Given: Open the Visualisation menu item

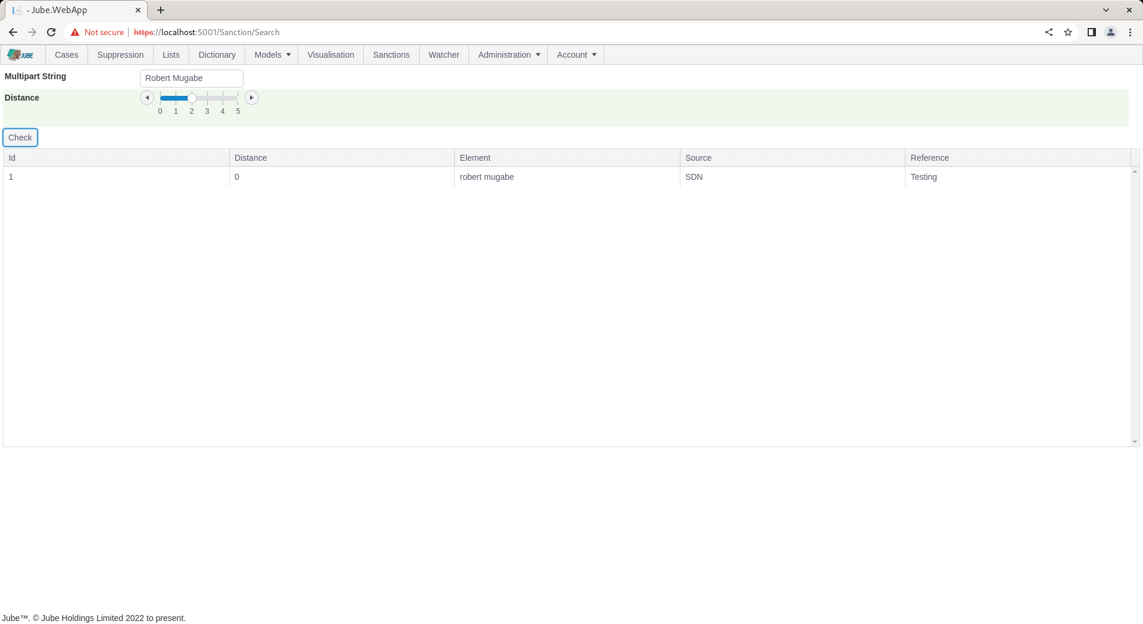Looking at the screenshot, I should click(331, 55).
